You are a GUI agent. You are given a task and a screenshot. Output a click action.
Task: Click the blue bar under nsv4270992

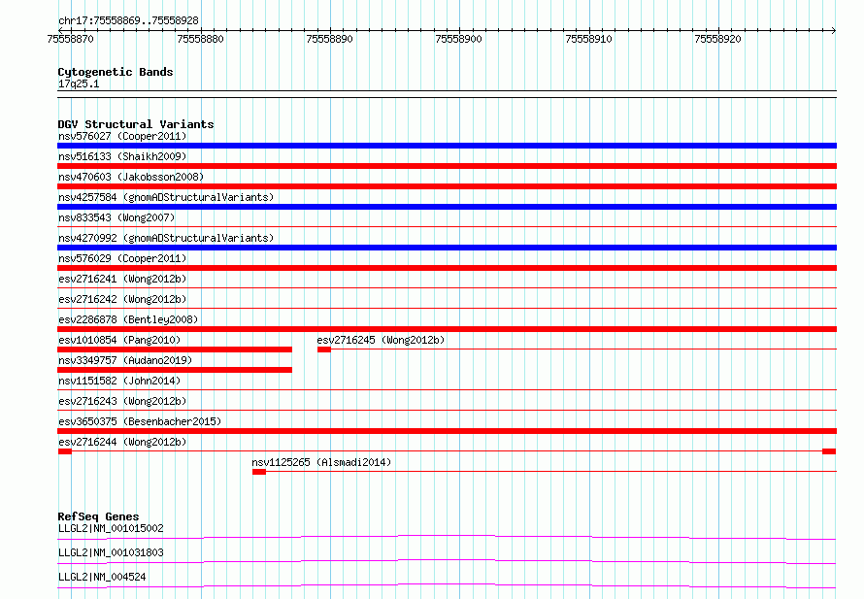tap(447, 248)
